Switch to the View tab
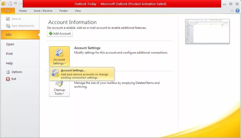Image resolution: width=241 pixels, height=138 pixels. (x=78, y=11)
